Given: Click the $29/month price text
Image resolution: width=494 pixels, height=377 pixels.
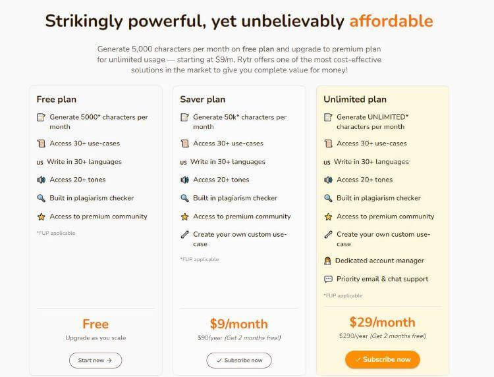Looking at the screenshot, I should click(x=383, y=322).
